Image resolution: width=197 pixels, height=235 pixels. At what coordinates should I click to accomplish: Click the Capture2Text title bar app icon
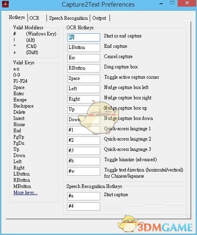(5, 4)
